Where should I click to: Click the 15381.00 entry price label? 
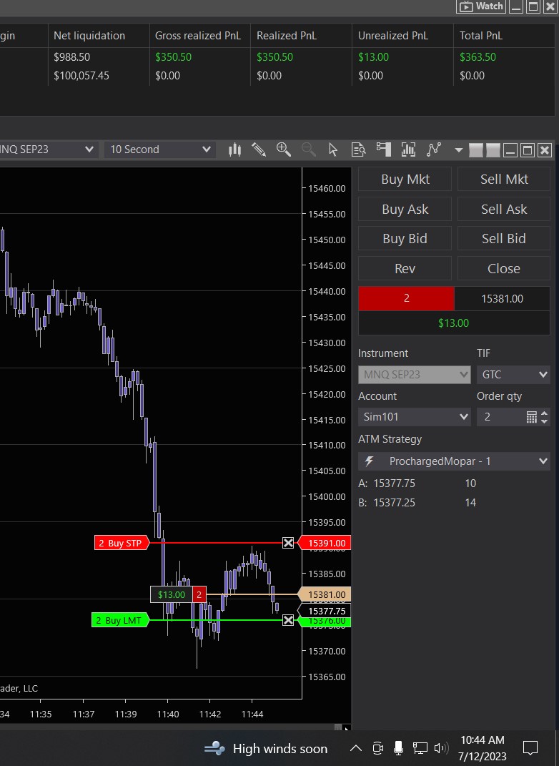(325, 594)
